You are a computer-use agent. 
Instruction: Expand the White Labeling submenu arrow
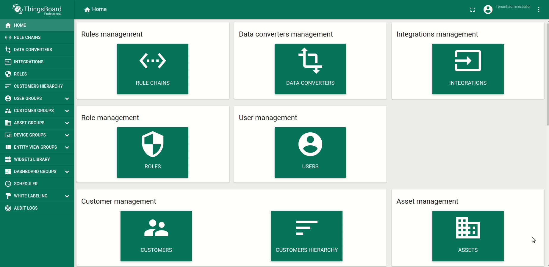coord(67,196)
